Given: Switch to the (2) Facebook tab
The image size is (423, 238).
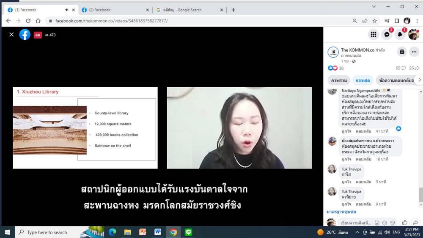Looking at the screenshot, I should (115, 10).
